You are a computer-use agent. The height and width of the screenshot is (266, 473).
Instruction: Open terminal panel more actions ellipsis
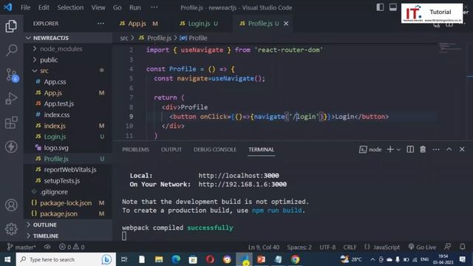(436, 149)
